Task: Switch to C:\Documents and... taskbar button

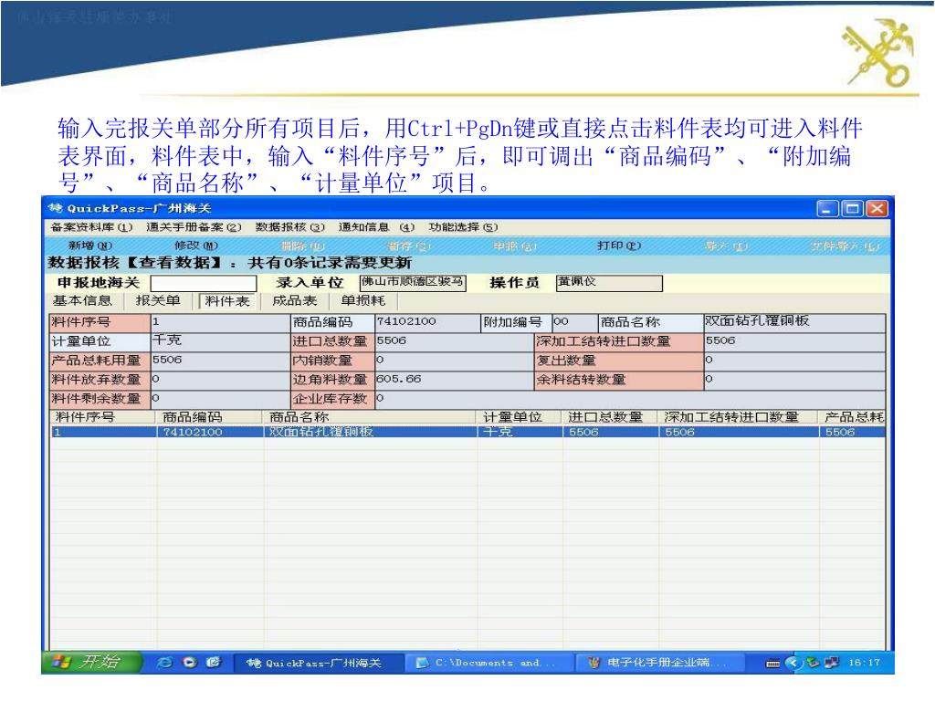Action: click(488, 663)
